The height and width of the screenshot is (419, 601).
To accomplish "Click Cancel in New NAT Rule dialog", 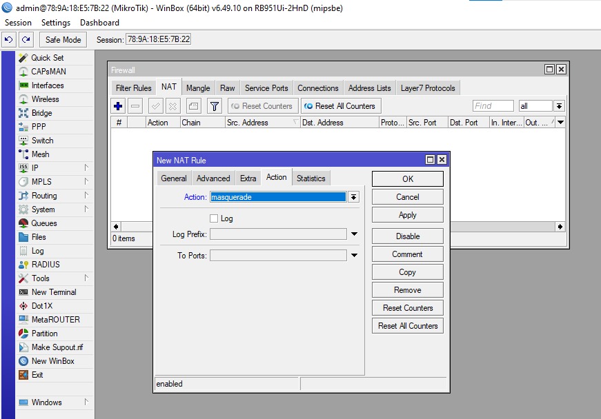I will click(407, 196).
